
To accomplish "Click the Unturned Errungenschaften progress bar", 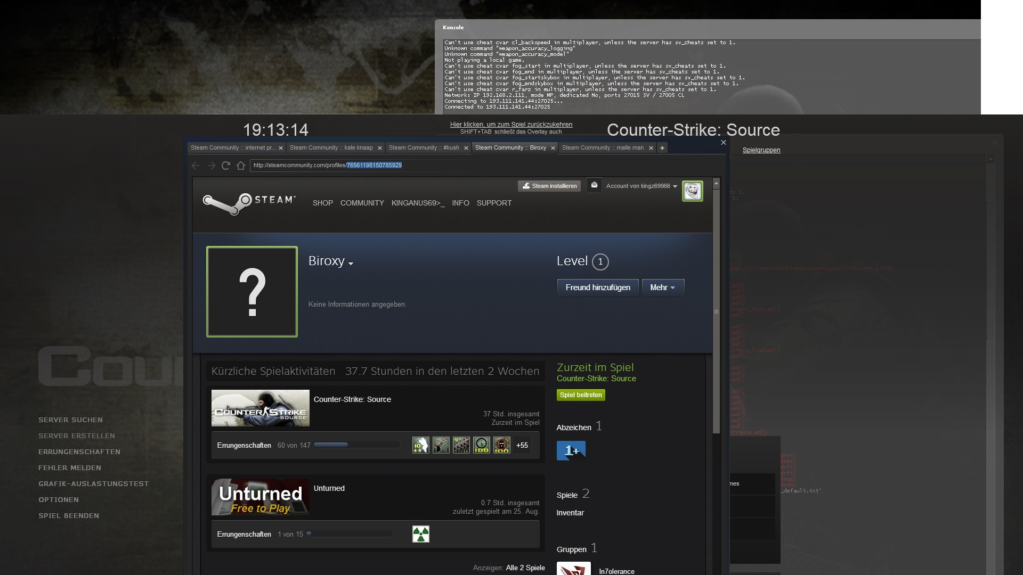I will pyautogui.click(x=349, y=533).
